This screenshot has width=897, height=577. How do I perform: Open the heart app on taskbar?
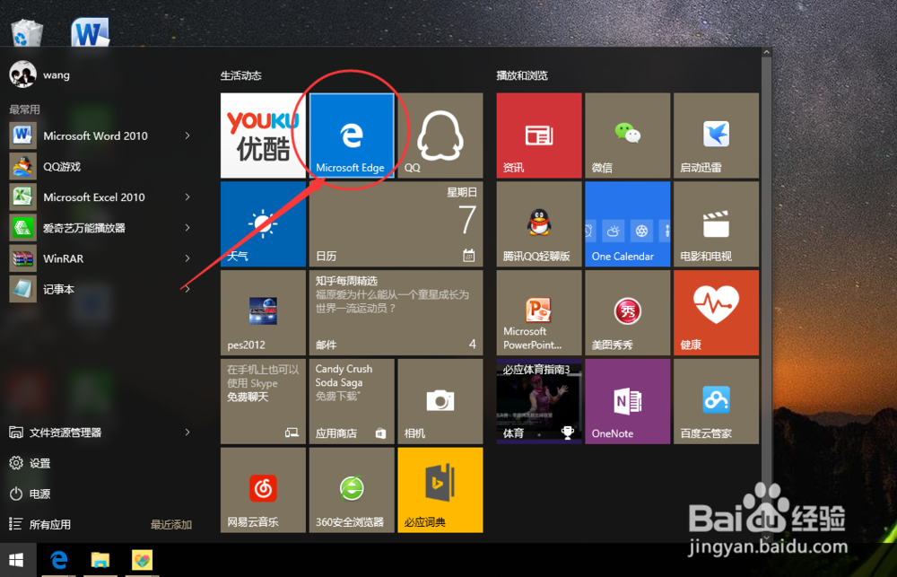coord(142,560)
